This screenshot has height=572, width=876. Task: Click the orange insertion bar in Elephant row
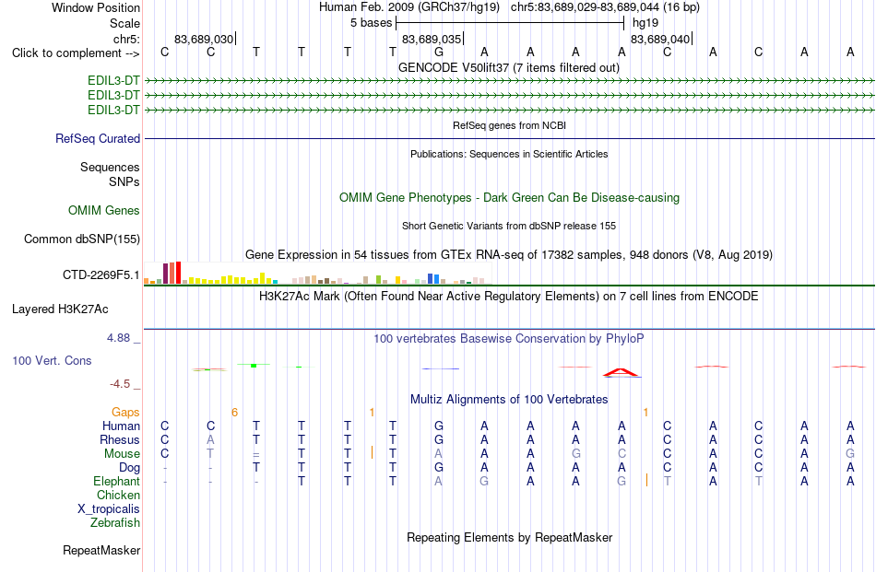[646, 479]
